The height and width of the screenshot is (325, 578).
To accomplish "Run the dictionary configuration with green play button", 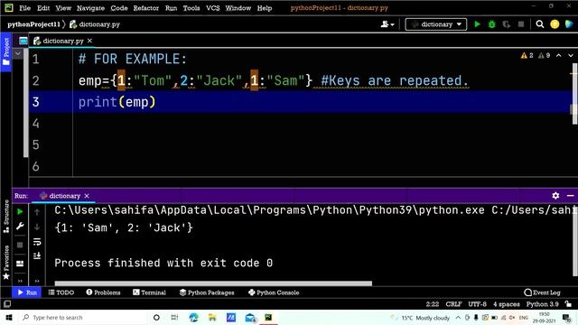I will [x=477, y=24].
